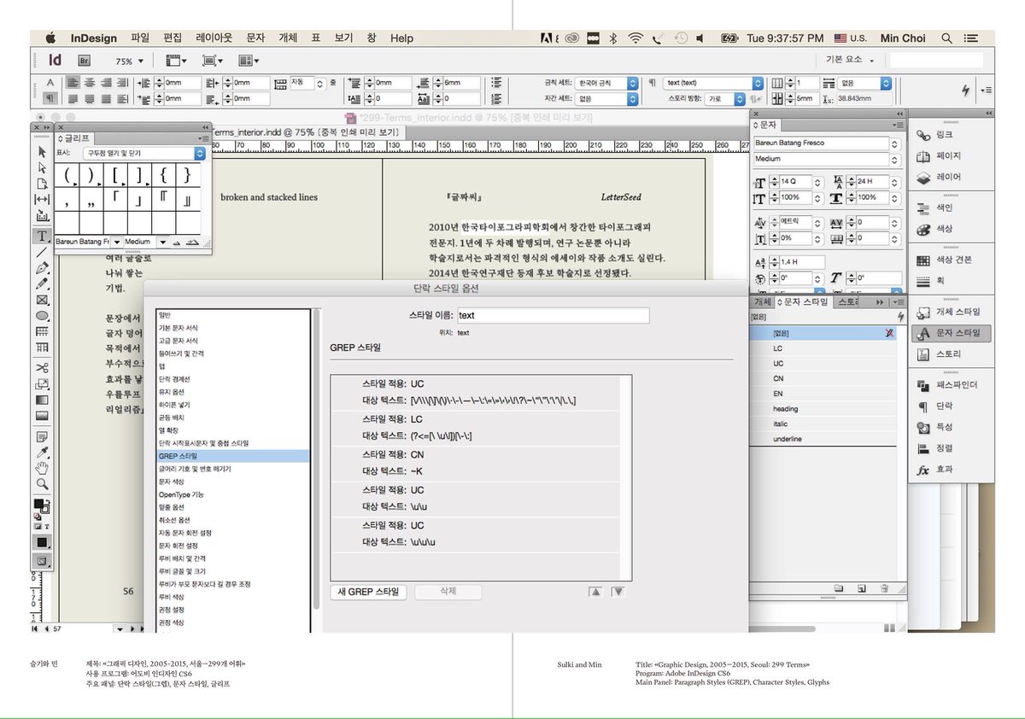Open the Help menu

[x=401, y=38]
